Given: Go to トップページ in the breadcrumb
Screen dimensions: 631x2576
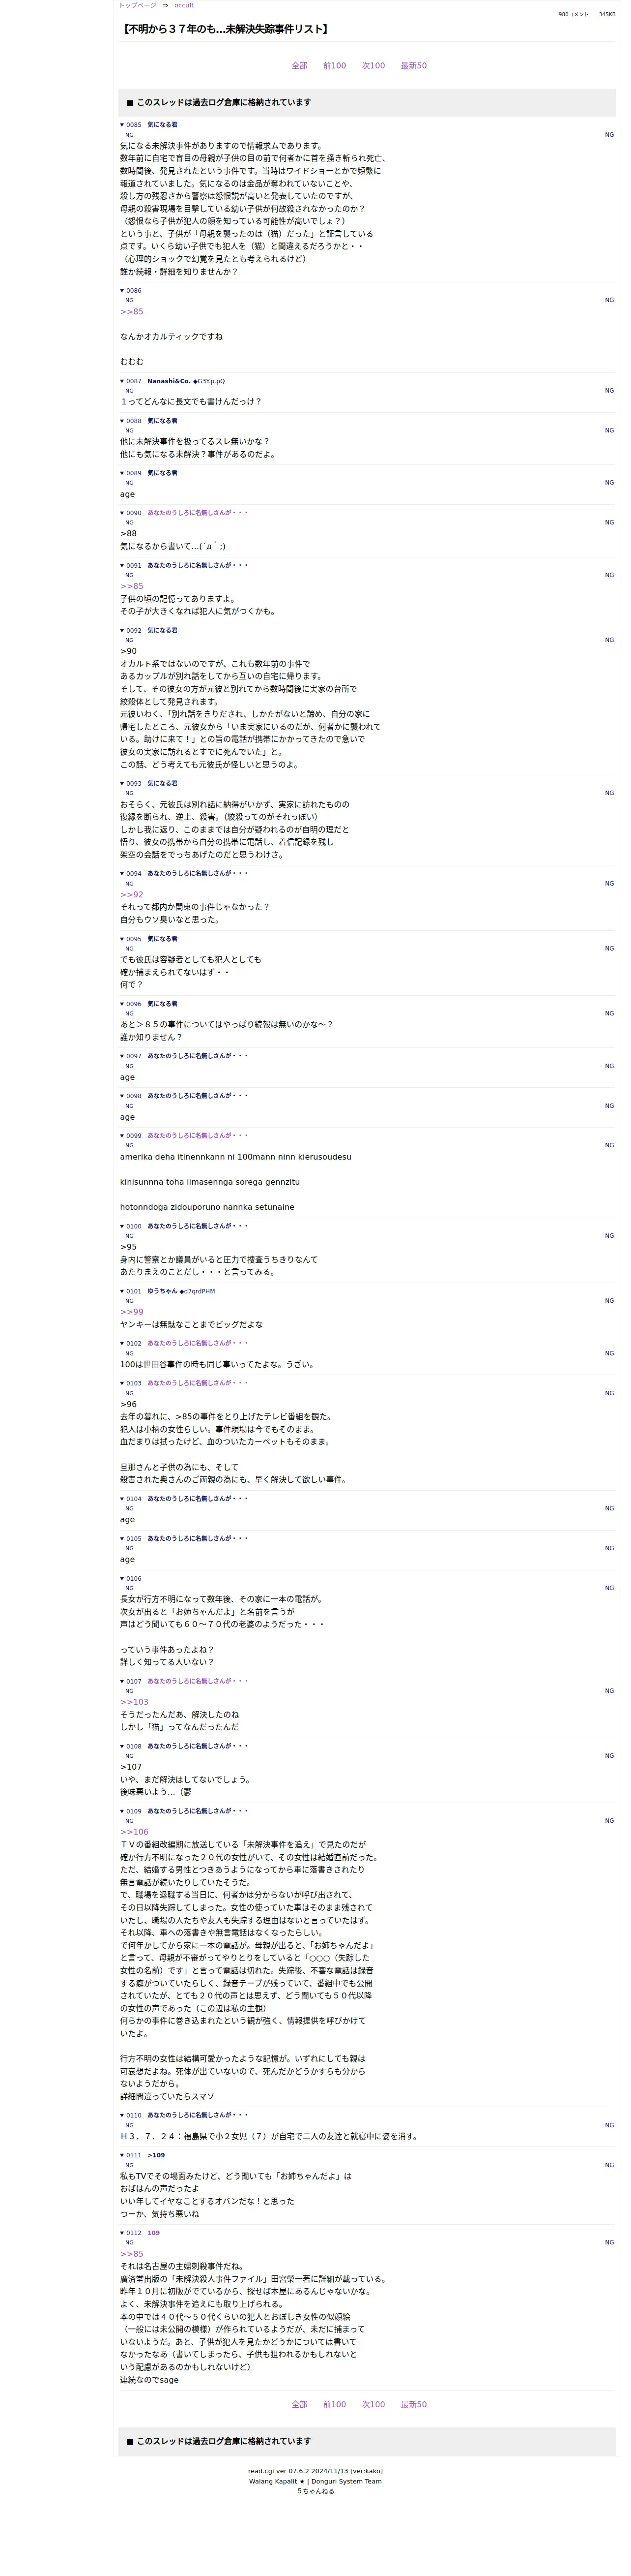Looking at the screenshot, I should [137, 5].
